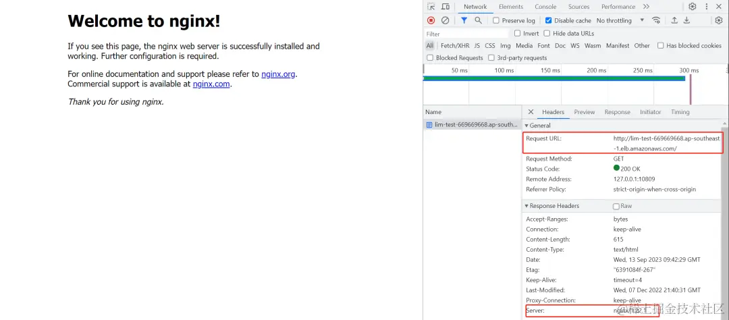Viewport: 729px width, 320px height.
Task: Uncheck Disable cache checkbox
Action: (x=548, y=20)
